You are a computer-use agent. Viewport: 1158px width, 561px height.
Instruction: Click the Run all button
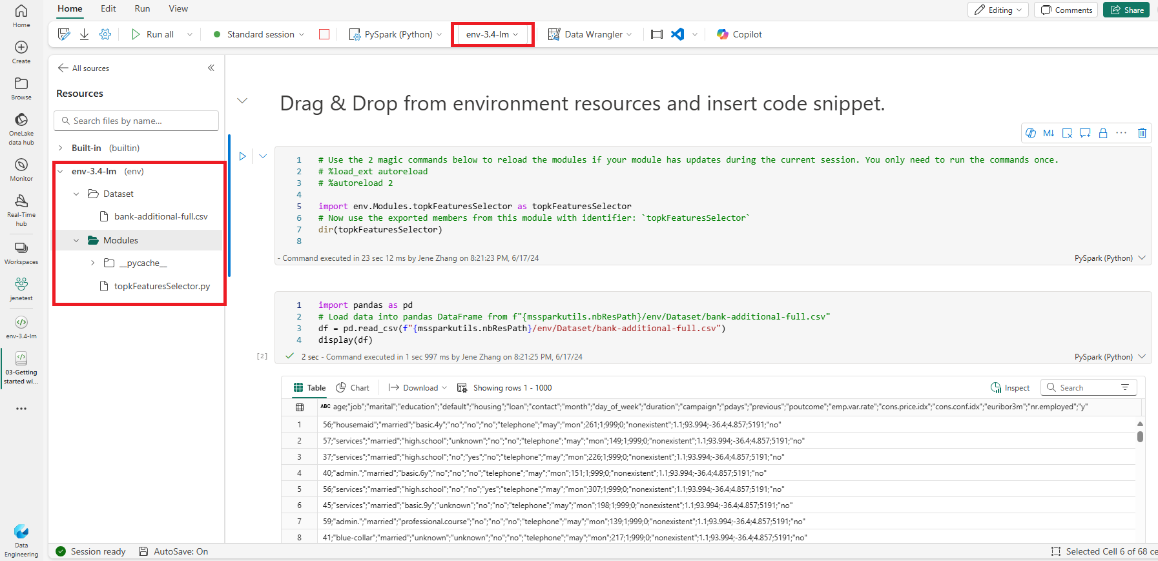tap(153, 34)
